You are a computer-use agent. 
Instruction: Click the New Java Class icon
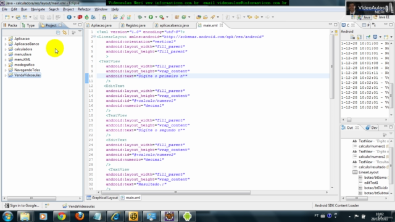click(184, 17)
